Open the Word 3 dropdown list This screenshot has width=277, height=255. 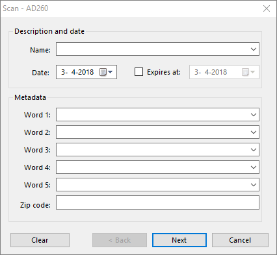(x=254, y=150)
